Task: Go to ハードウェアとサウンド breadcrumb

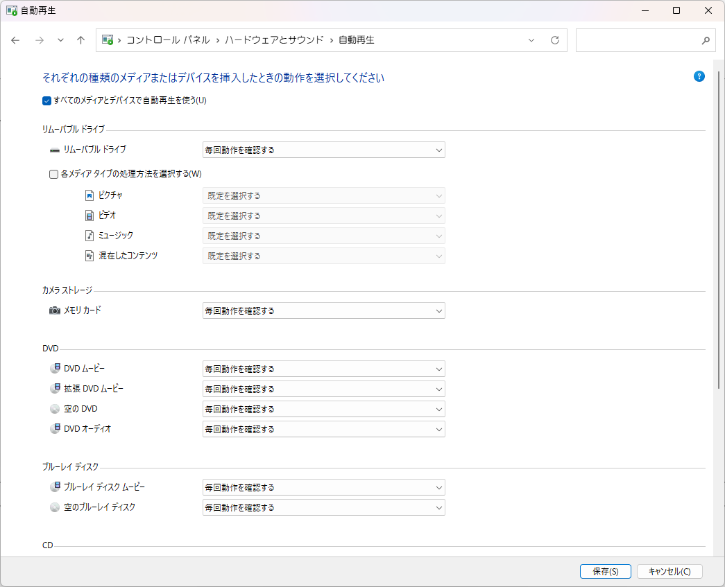Action: point(274,40)
